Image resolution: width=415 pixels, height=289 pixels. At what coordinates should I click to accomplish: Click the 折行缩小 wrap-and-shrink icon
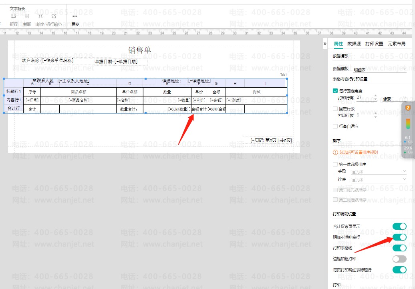(x=54, y=16)
